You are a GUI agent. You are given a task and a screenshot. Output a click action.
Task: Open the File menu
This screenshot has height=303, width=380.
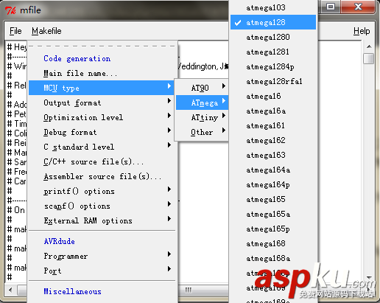pos(15,31)
